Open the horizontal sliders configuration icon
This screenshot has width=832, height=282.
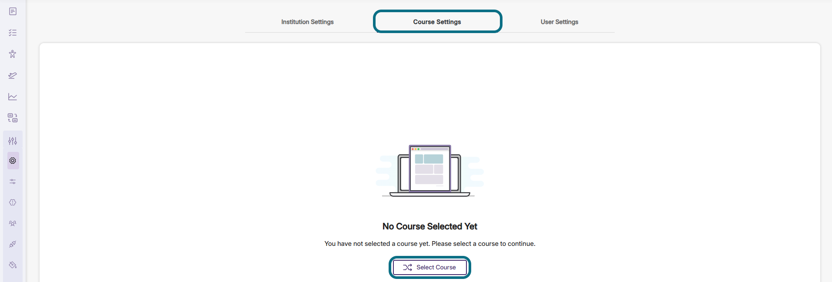pyautogui.click(x=13, y=181)
